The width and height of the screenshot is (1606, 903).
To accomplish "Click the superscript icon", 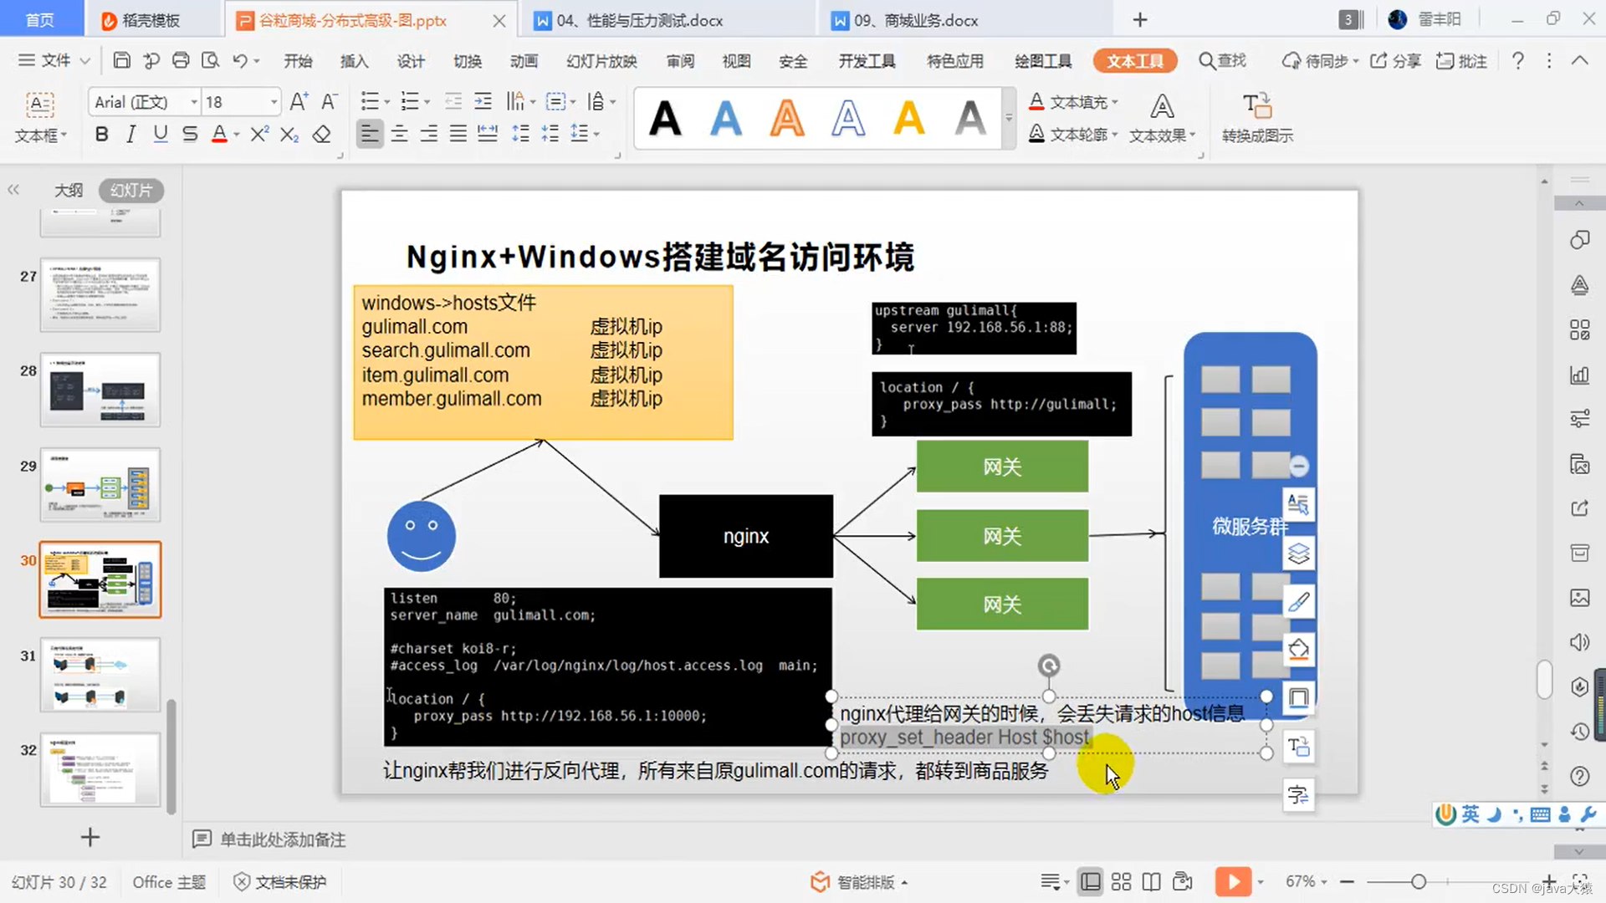I will (x=259, y=134).
